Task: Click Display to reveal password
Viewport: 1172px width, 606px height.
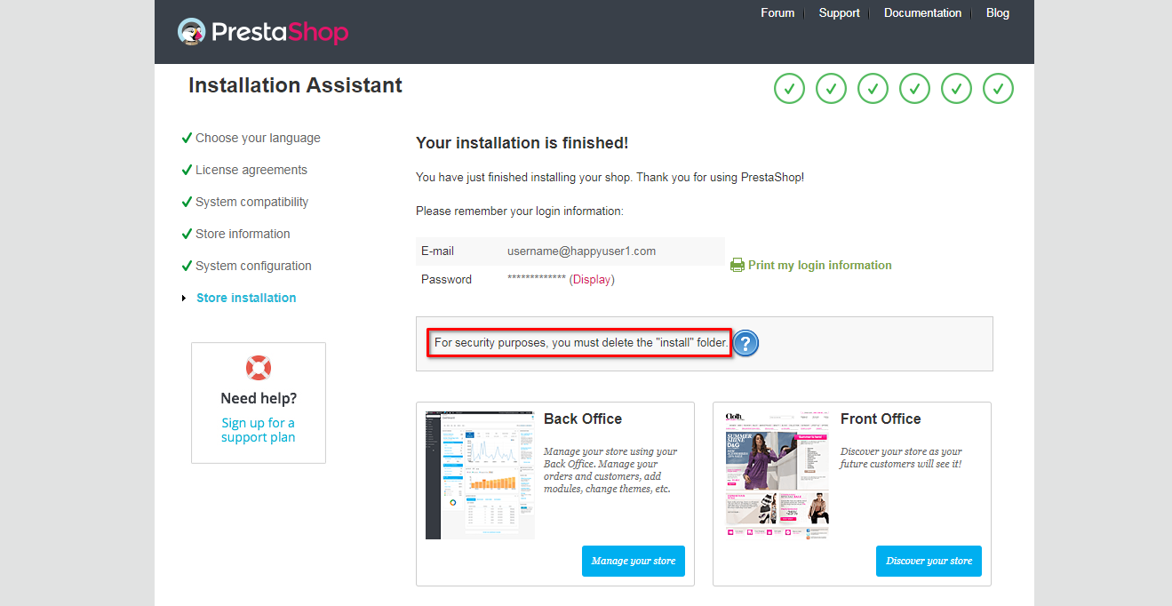Action: click(x=592, y=279)
